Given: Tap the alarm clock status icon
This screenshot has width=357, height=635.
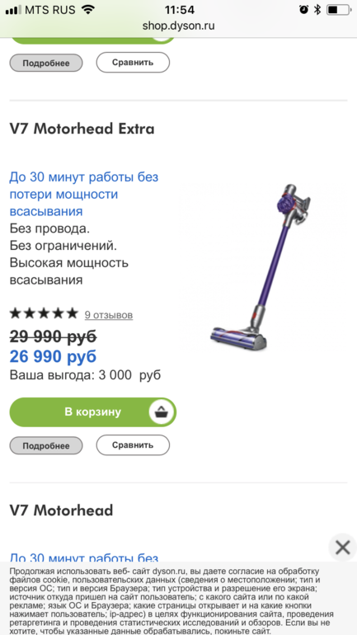Looking at the screenshot, I should [x=303, y=10].
